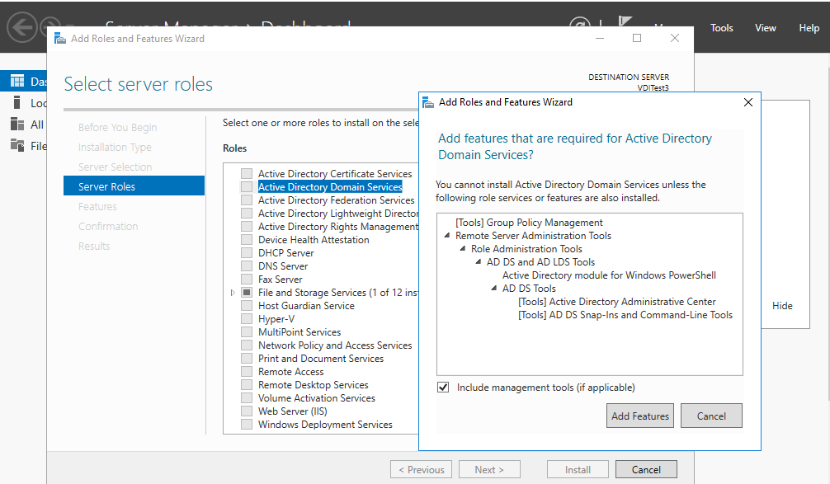The width and height of the screenshot is (830, 484).
Task: Collapse Remote Server Administration Tools node
Action: 448,236
